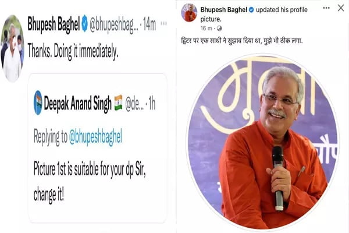
Task: Open Bhupesh Baghel's Twitter profile picture
Action: coord(12,48)
